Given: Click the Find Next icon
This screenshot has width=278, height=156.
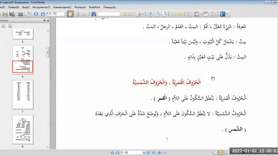Looking at the screenshot, I should pos(131,14).
